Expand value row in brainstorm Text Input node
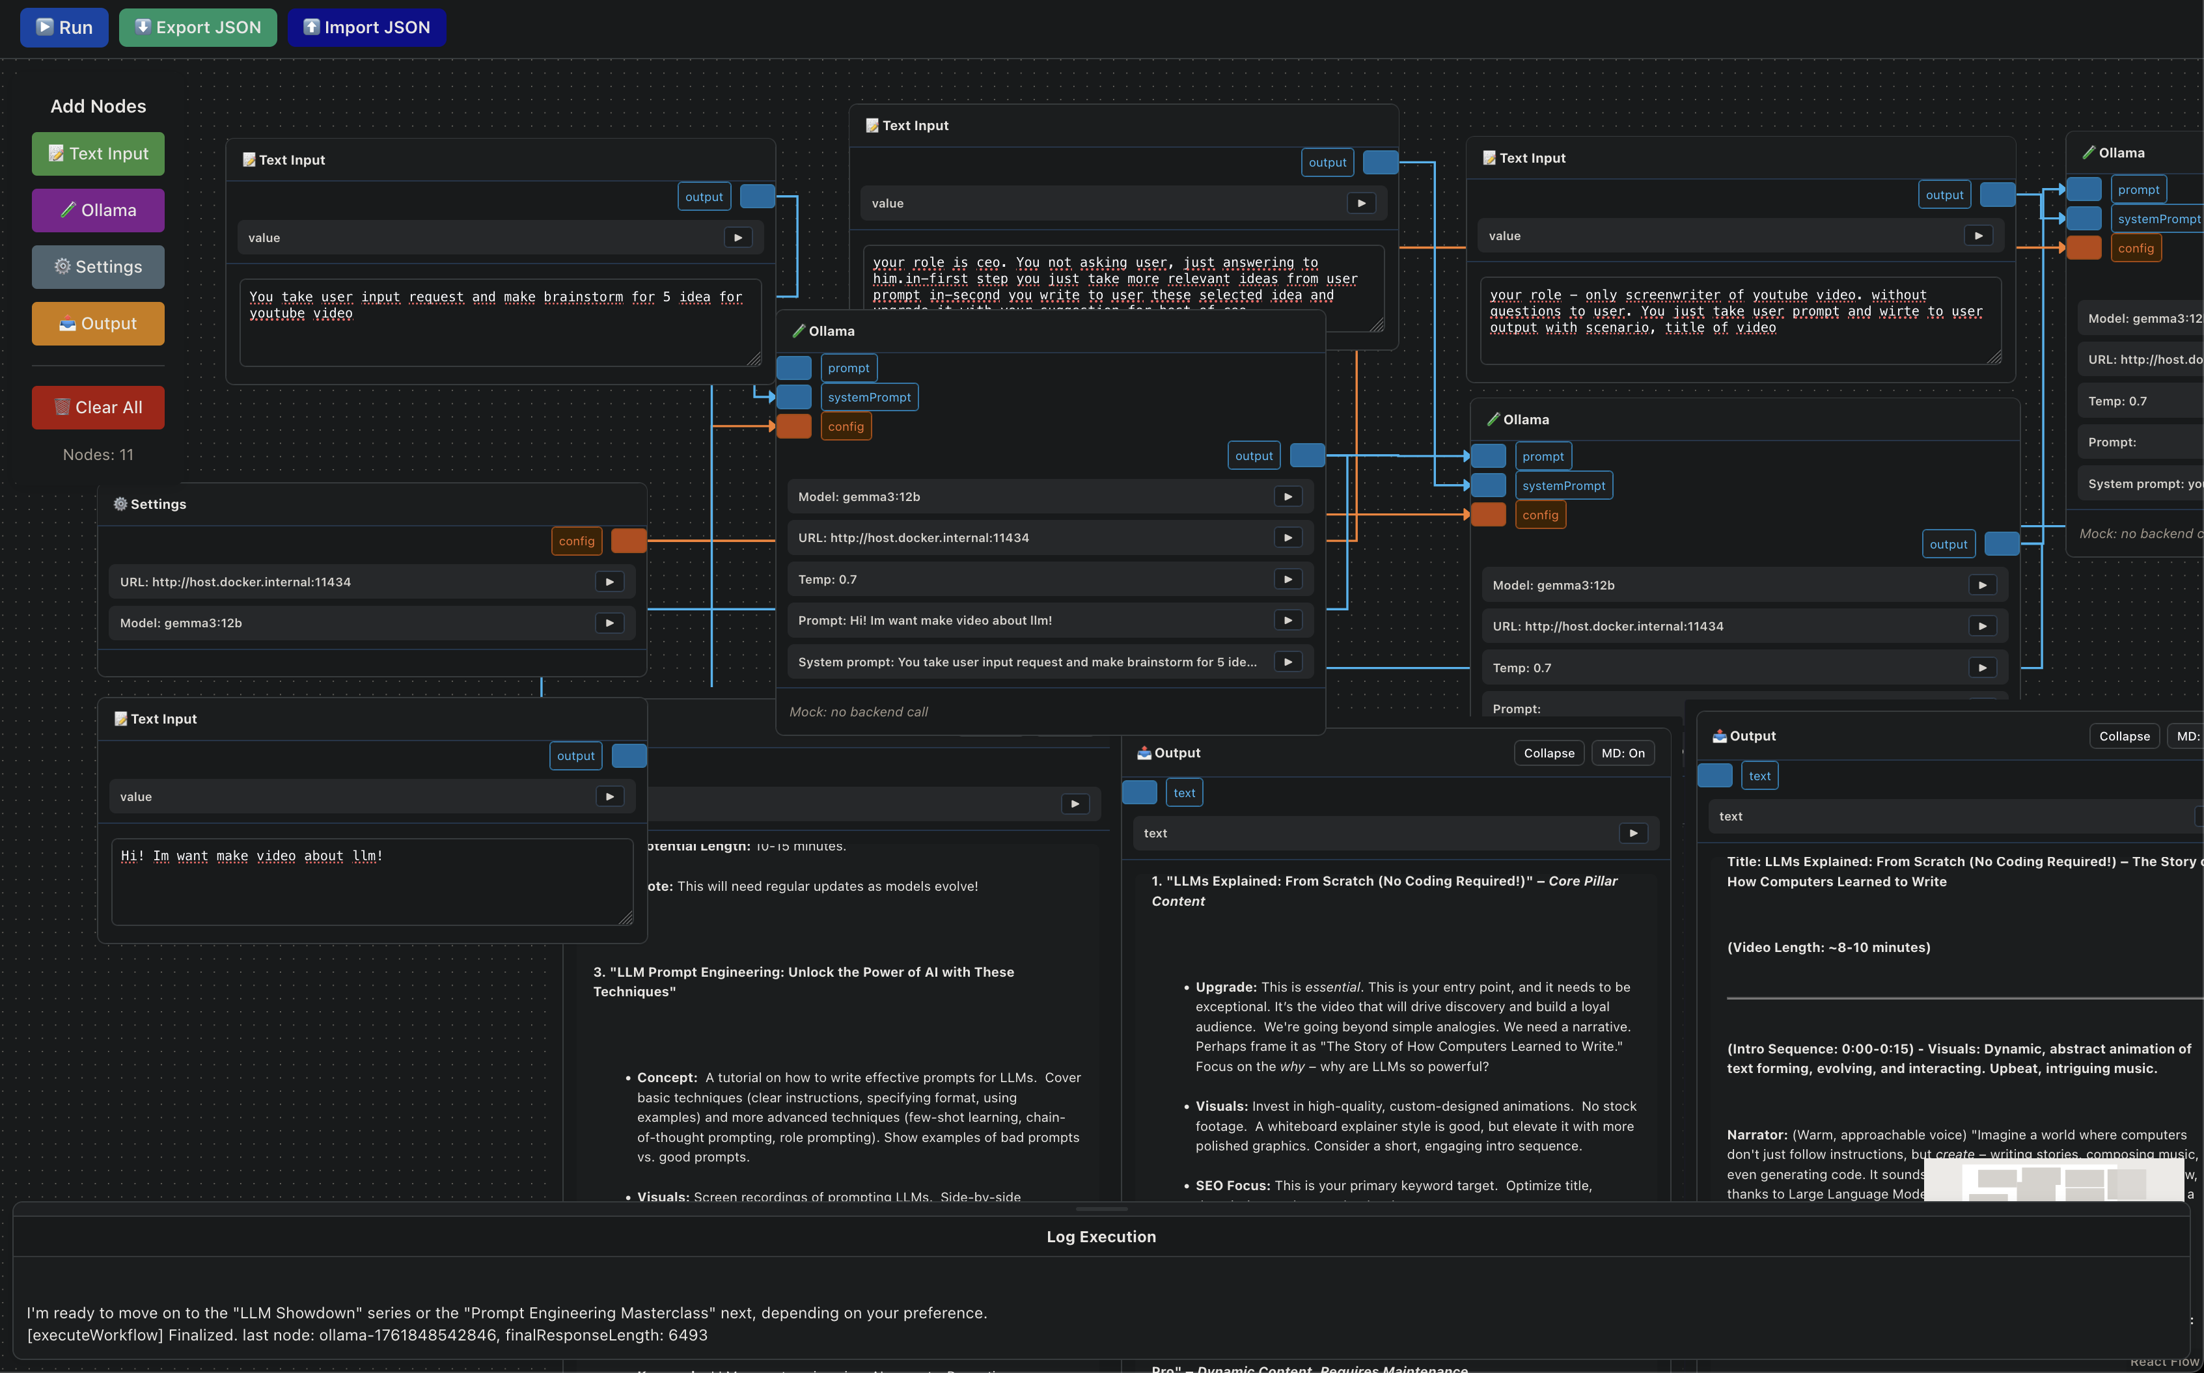This screenshot has width=2204, height=1373. pos(738,238)
